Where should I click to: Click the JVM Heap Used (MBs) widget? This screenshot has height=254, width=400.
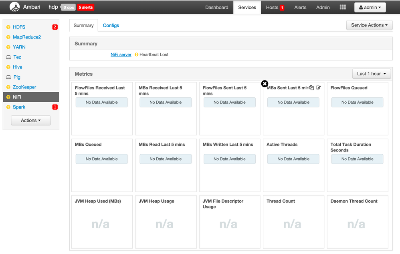point(102,222)
